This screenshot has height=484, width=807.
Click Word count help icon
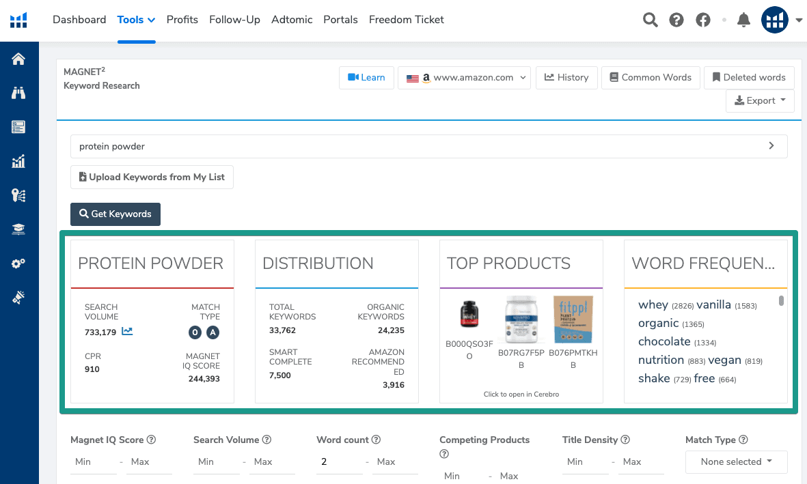tap(377, 440)
